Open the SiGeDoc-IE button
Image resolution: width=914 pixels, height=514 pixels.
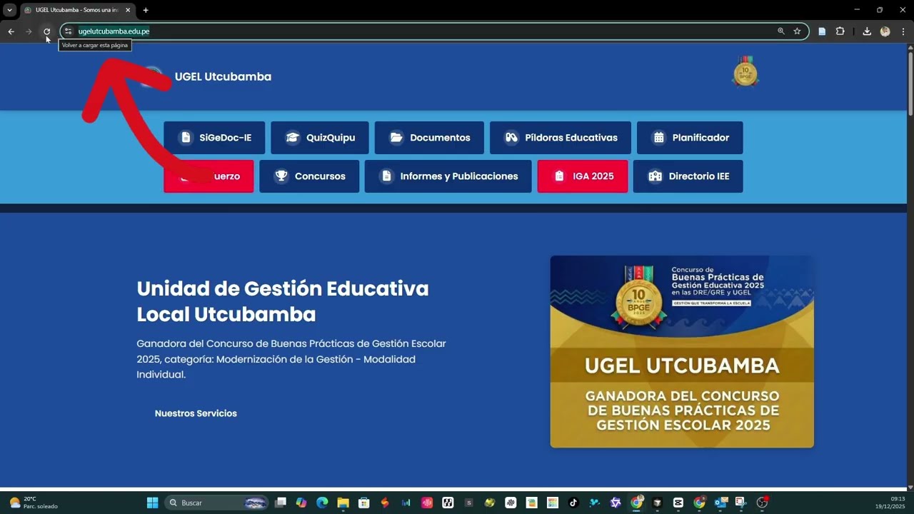[214, 138]
